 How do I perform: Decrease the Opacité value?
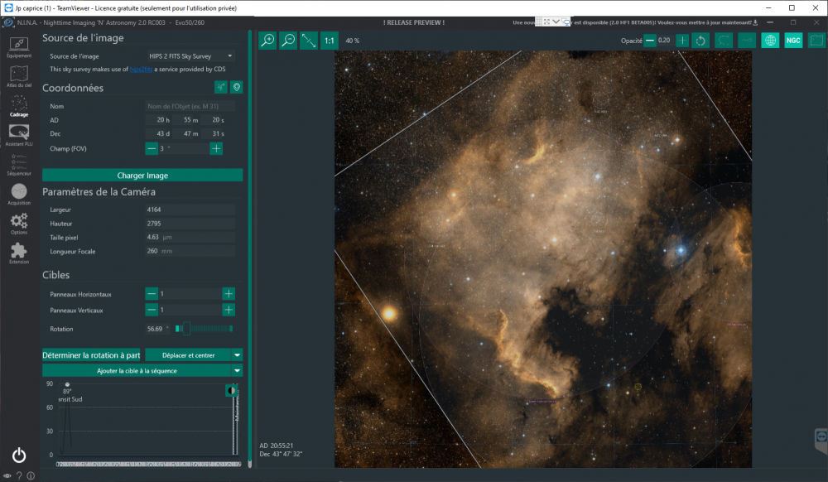click(x=650, y=40)
